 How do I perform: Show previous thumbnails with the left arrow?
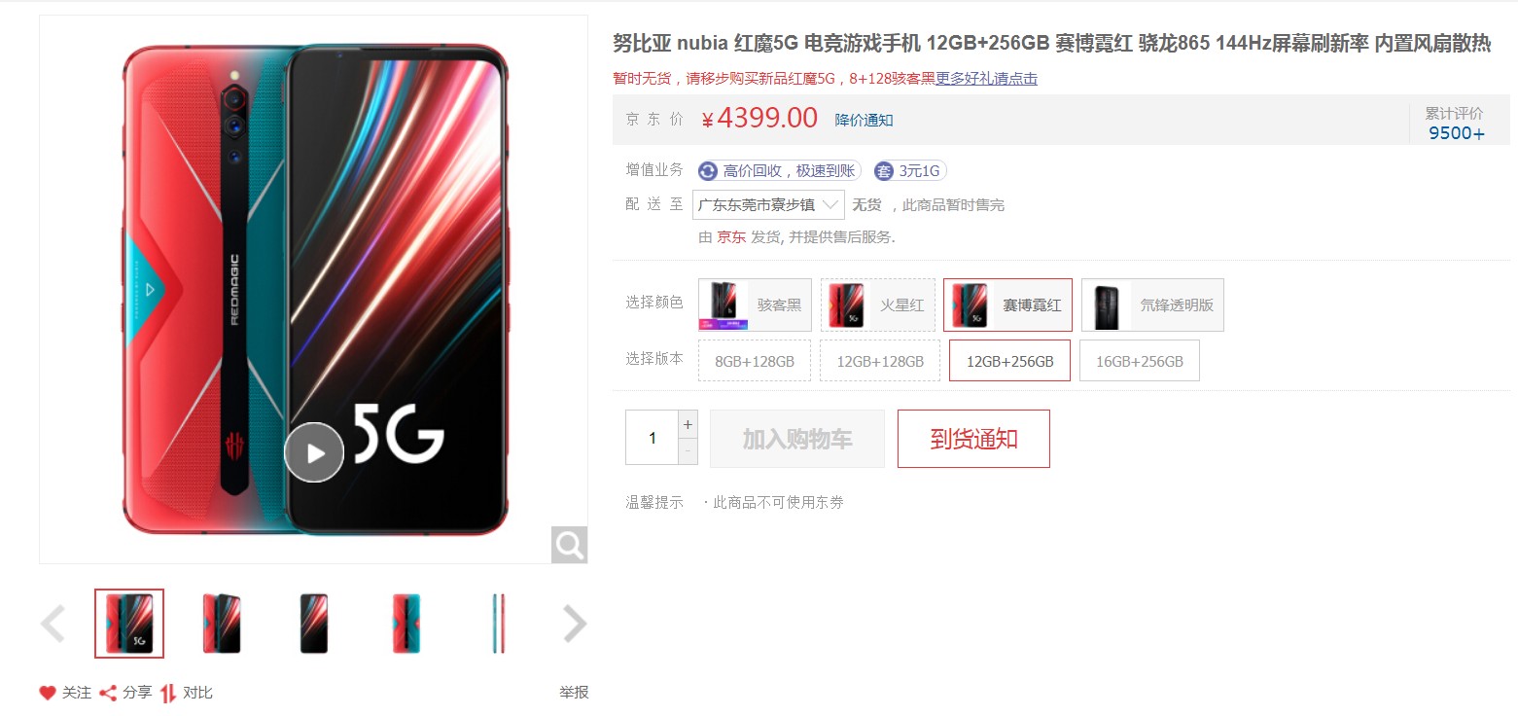click(53, 624)
